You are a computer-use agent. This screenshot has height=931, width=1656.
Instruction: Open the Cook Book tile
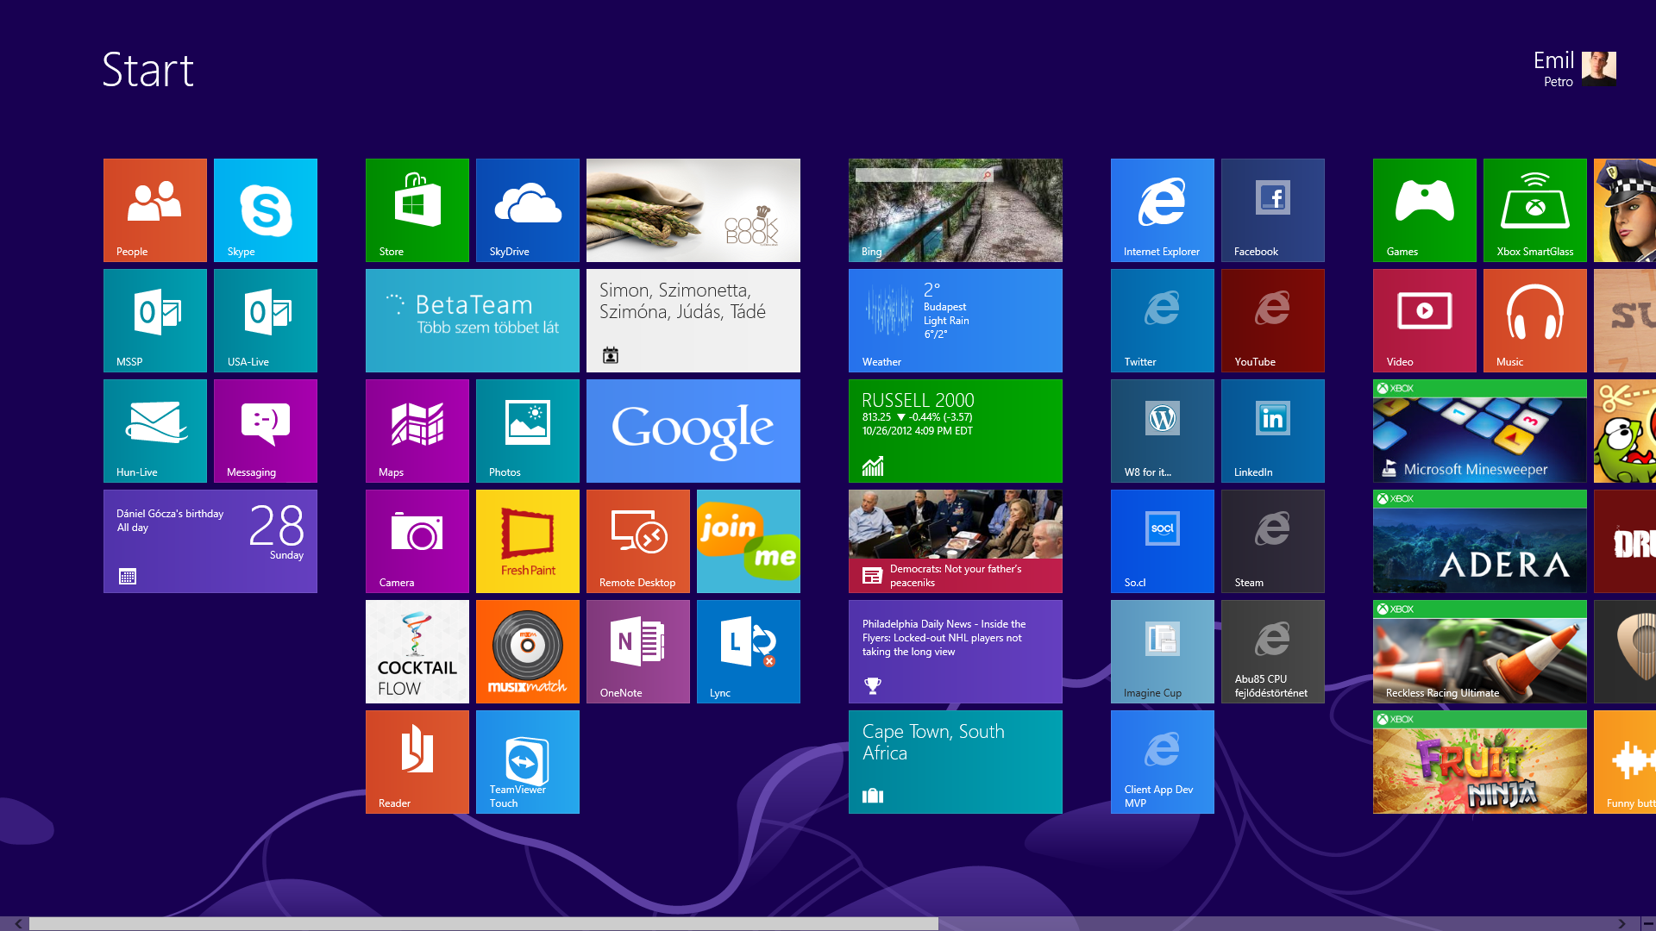click(x=693, y=210)
